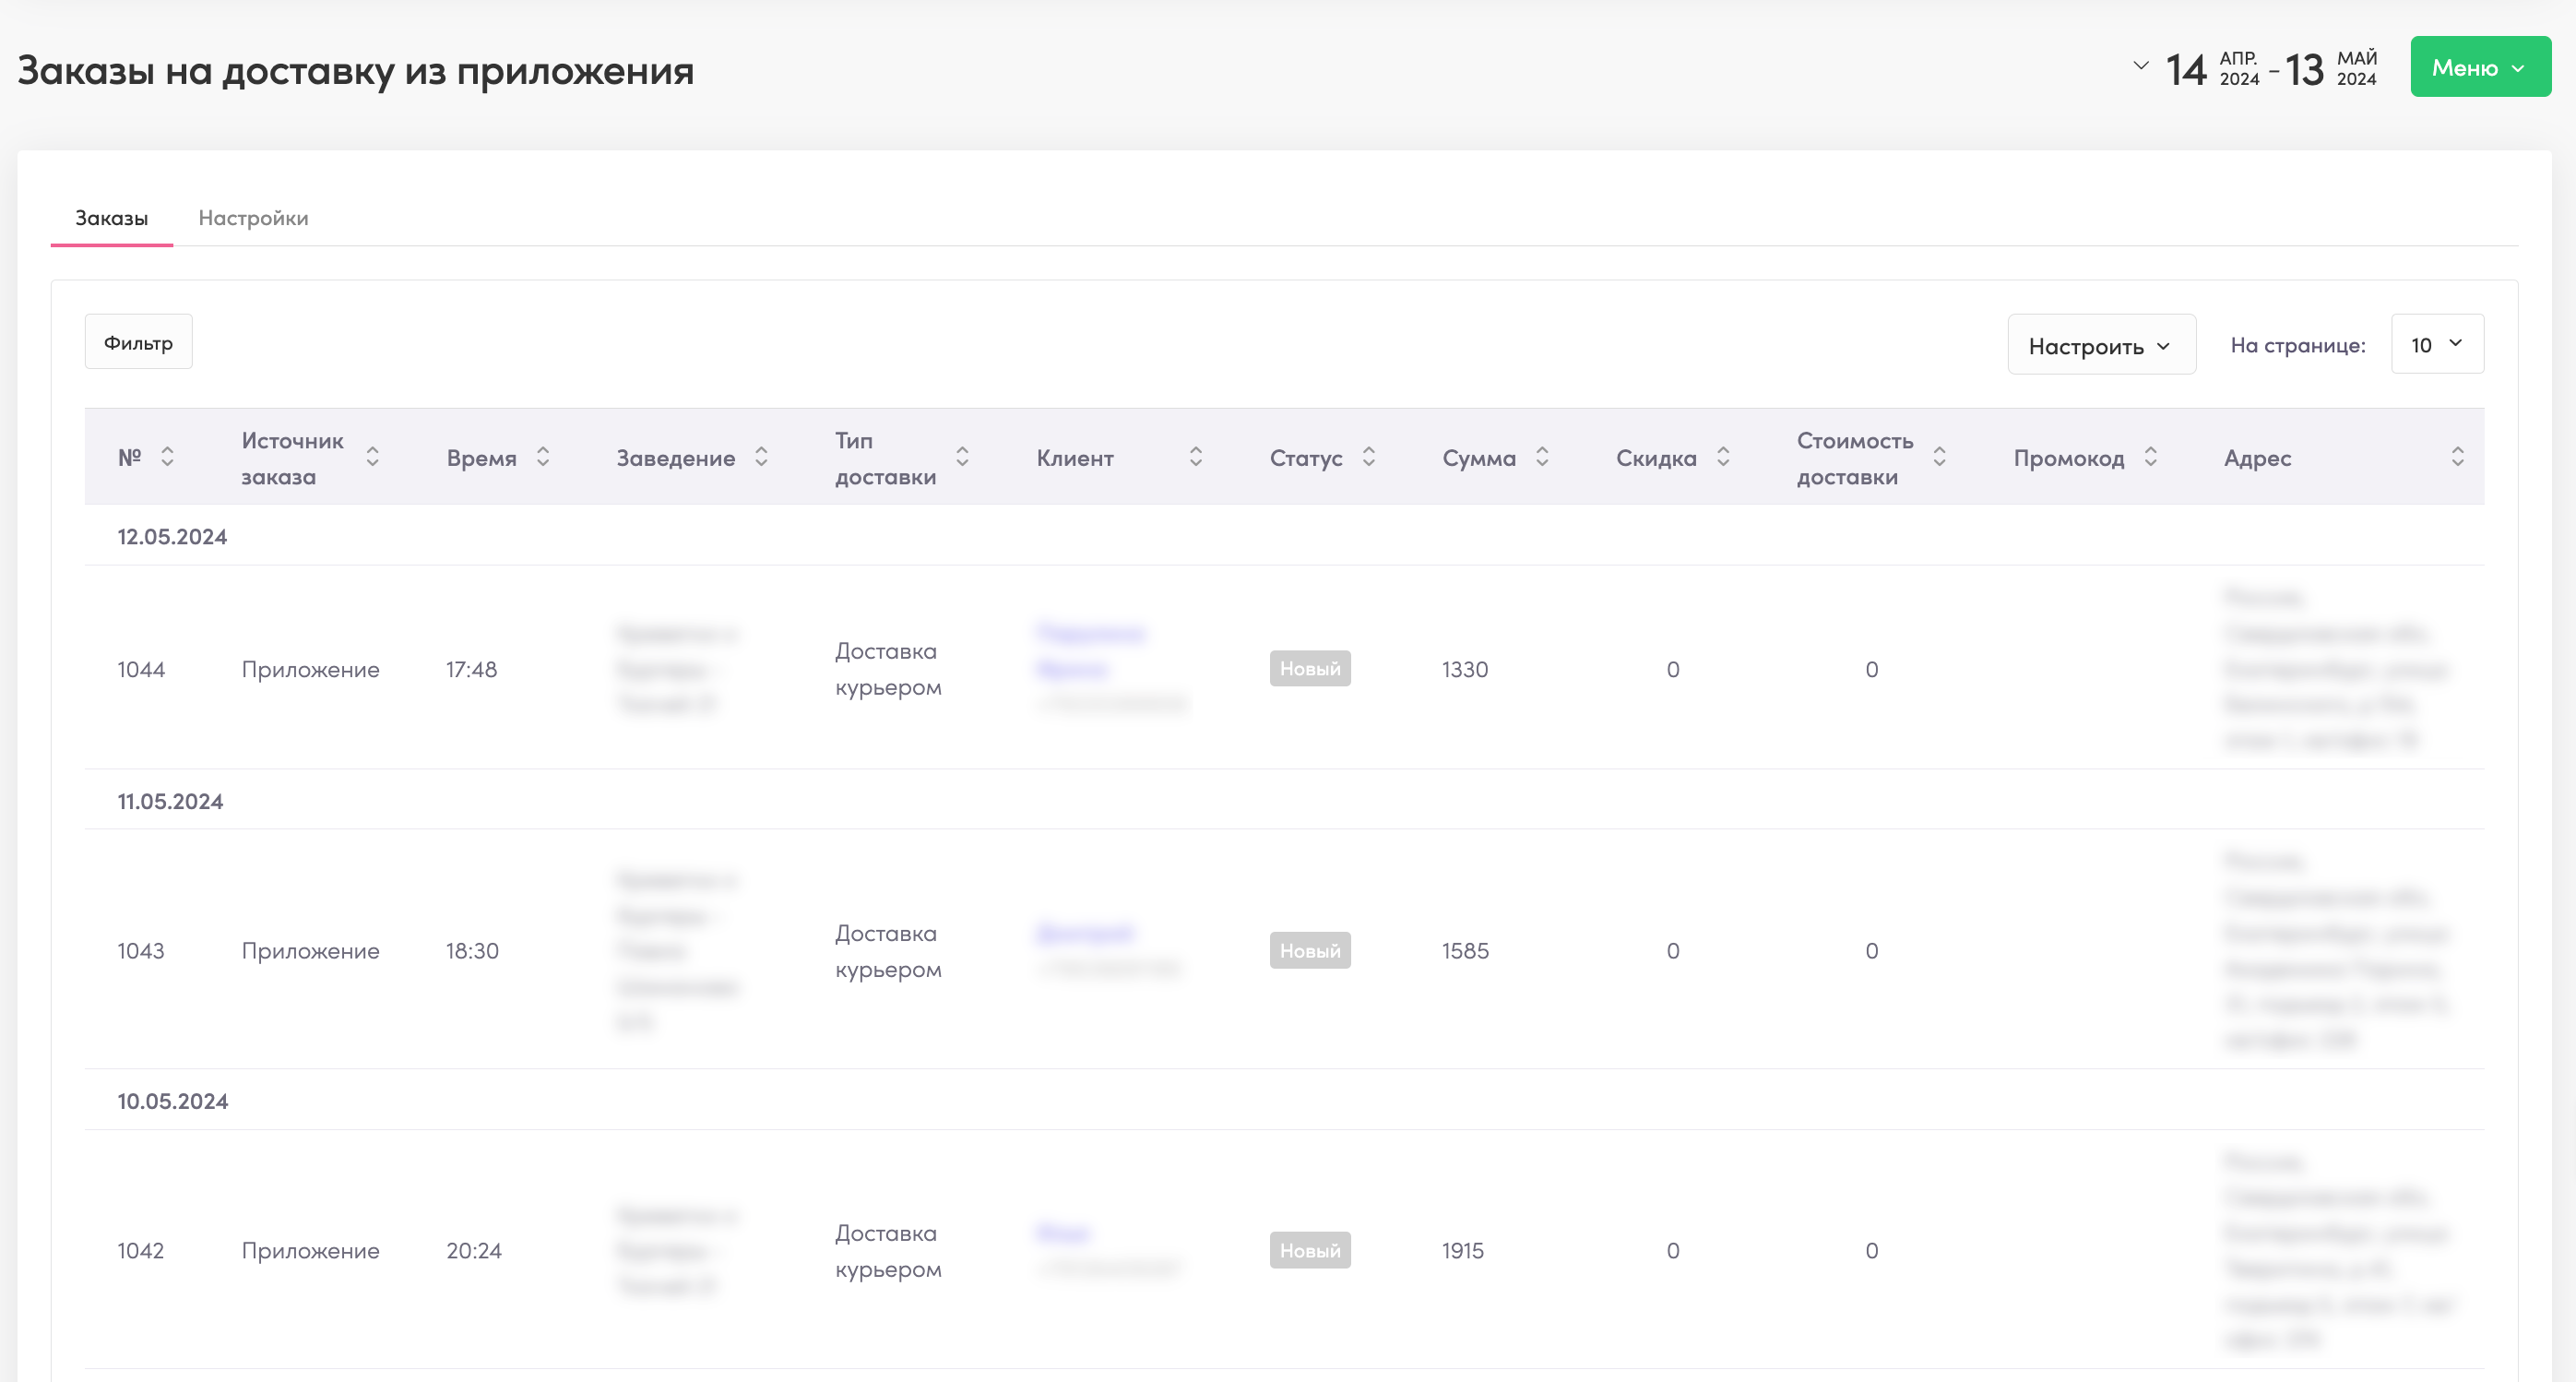Screen dimensions: 2576x1382
Task: Open the Фильтр button
Action: tap(138, 342)
